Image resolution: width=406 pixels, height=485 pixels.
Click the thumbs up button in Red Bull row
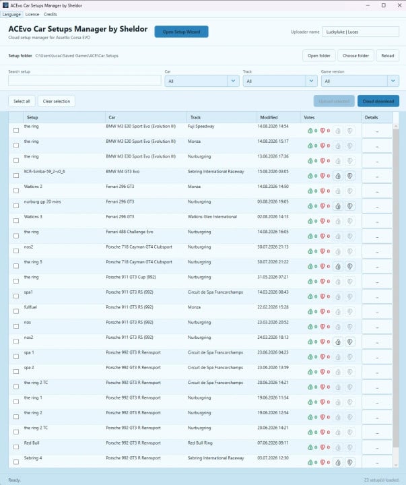(x=338, y=447)
